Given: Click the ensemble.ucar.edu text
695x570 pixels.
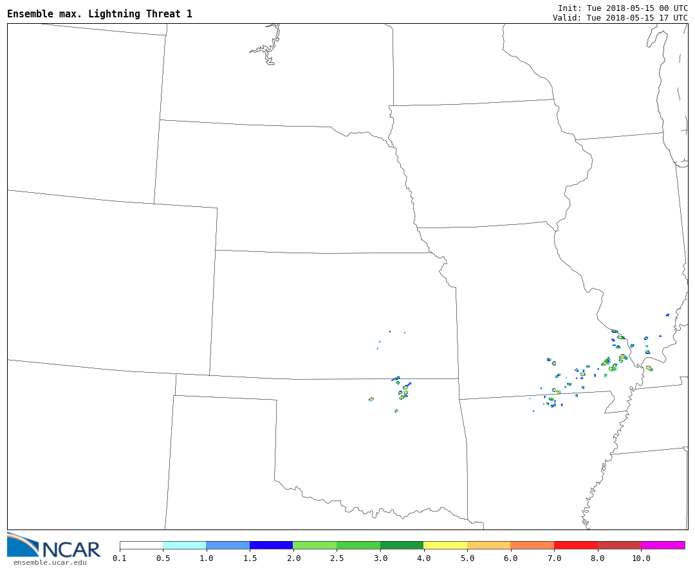Looking at the screenshot, I should (x=50, y=562).
